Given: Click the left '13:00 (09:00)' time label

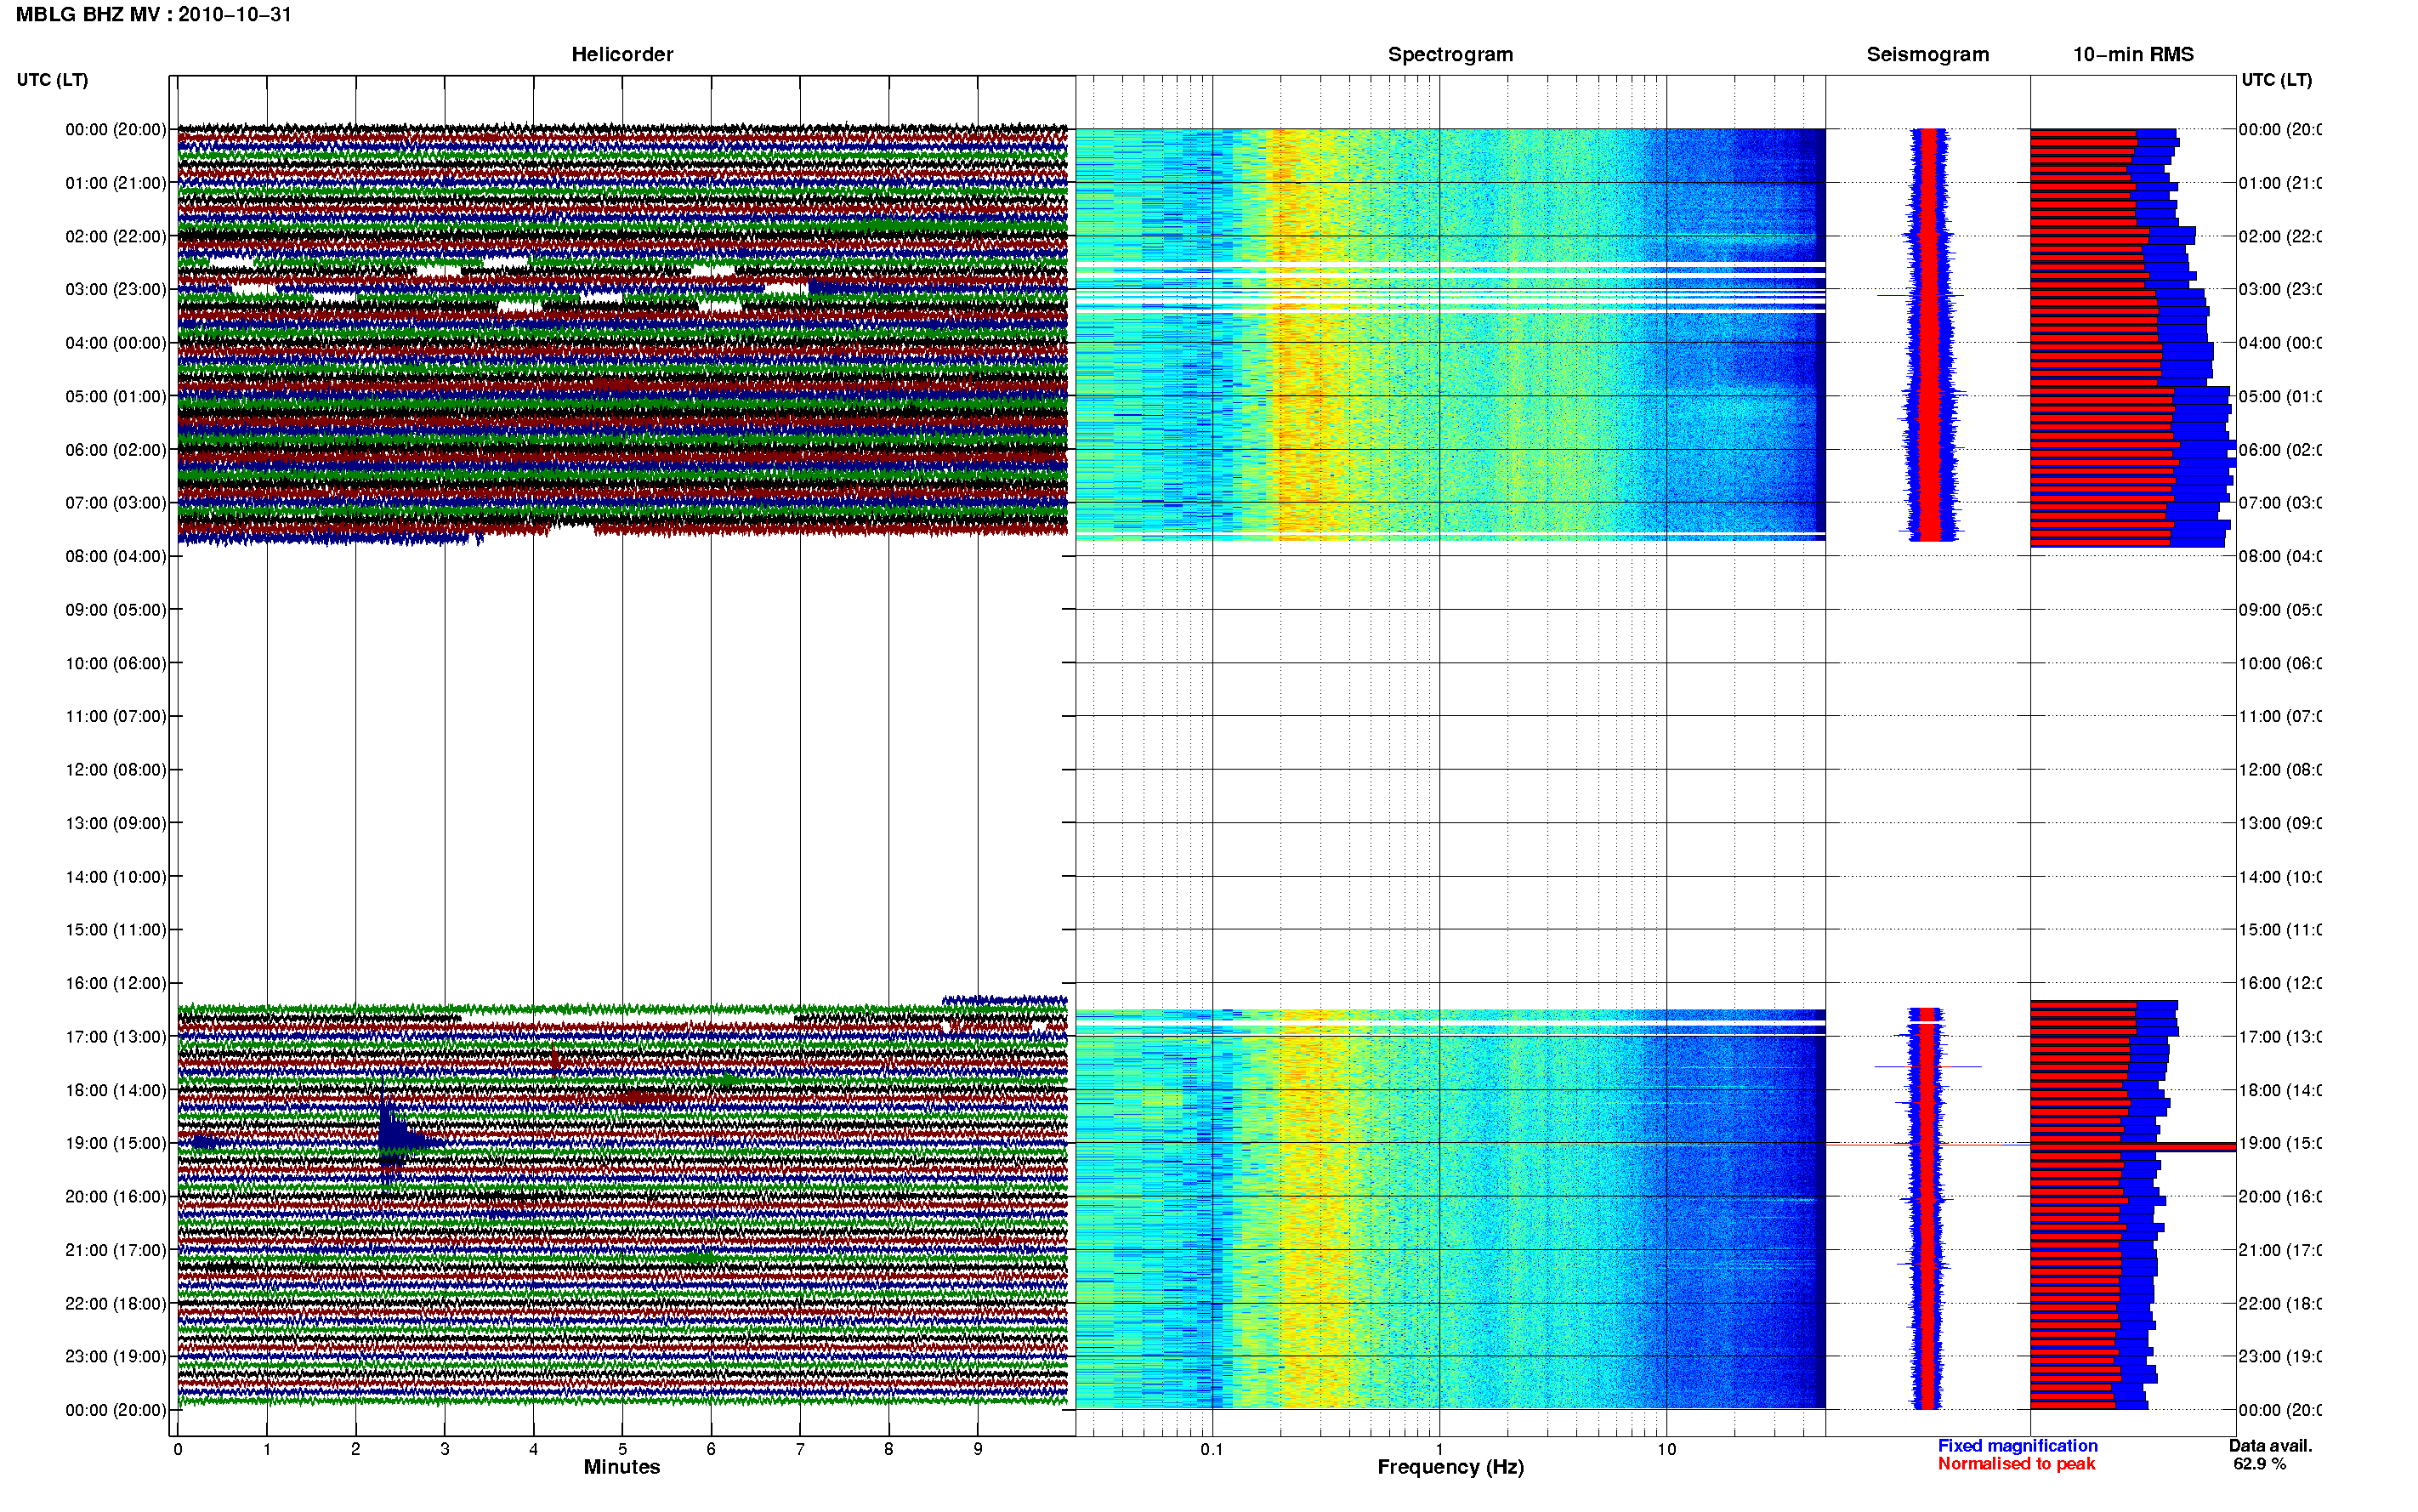Looking at the screenshot, I should coord(116,823).
